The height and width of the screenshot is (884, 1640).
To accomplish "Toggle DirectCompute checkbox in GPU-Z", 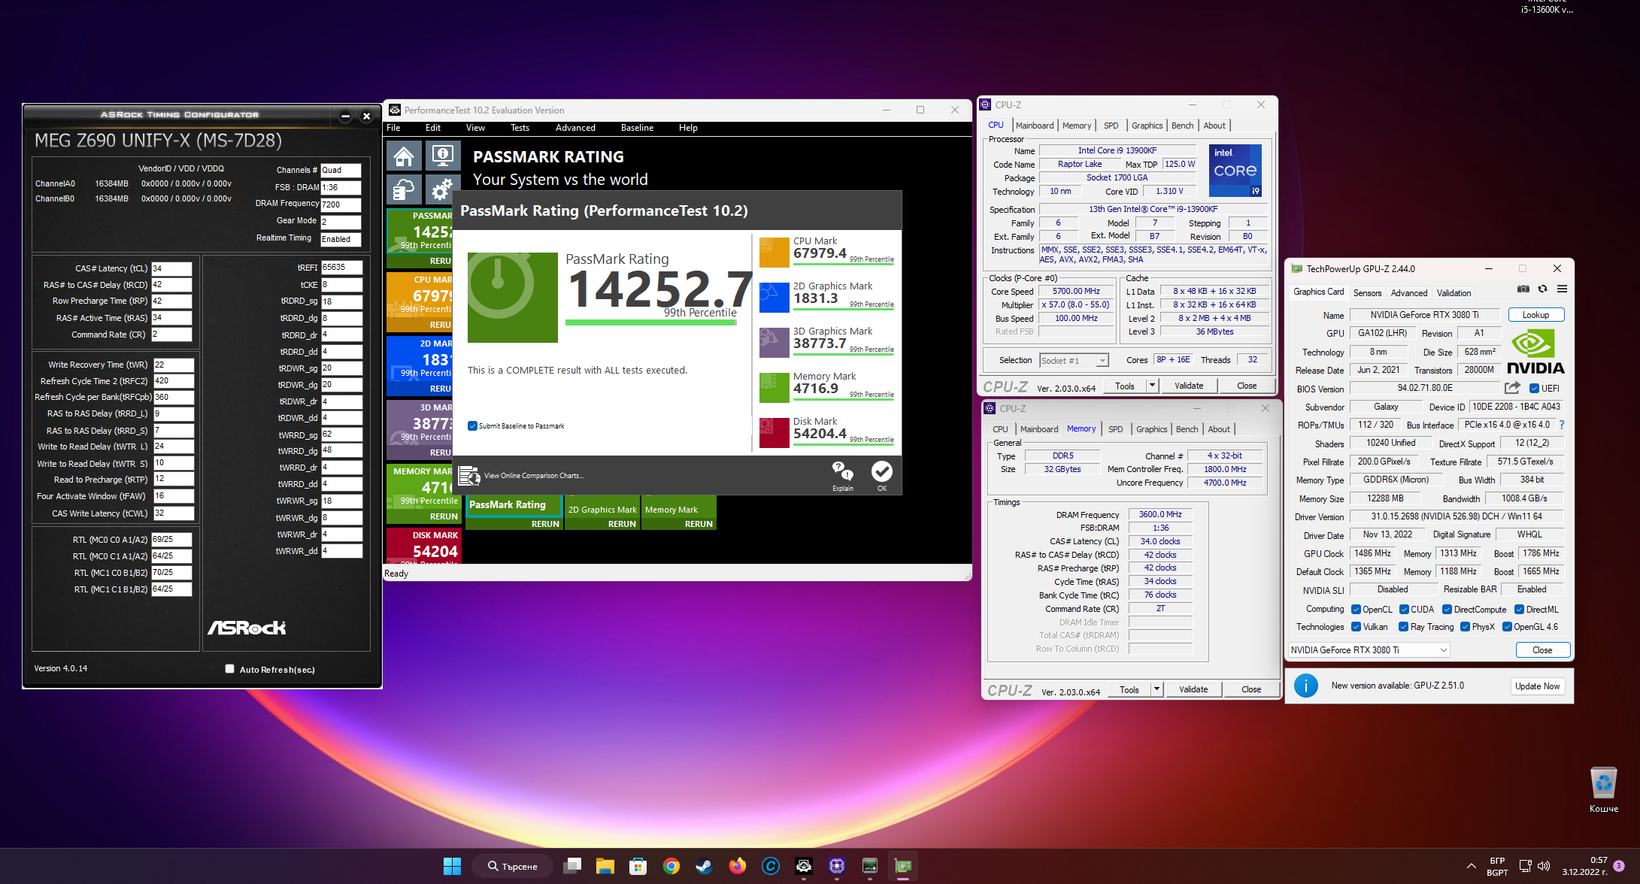I will (1447, 610).
